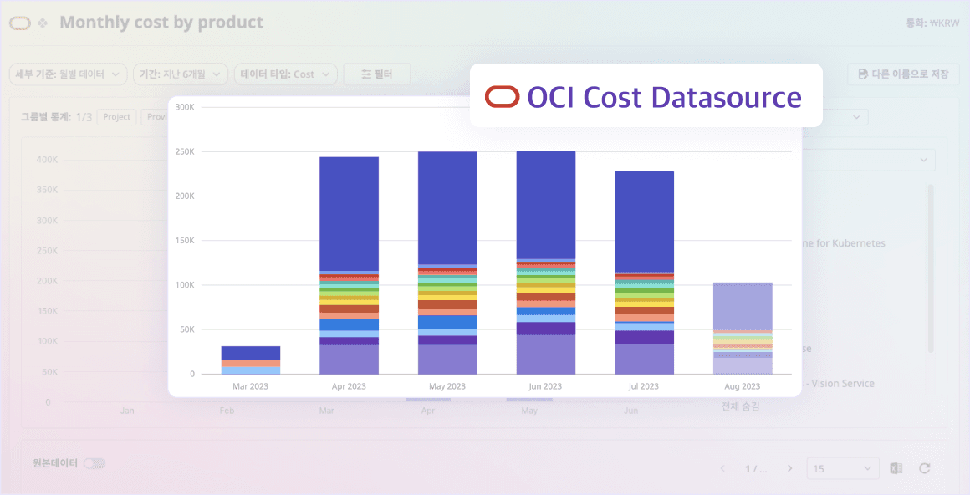
Task: Click the 전체 숨김 link
Action: tap(740, 406)
